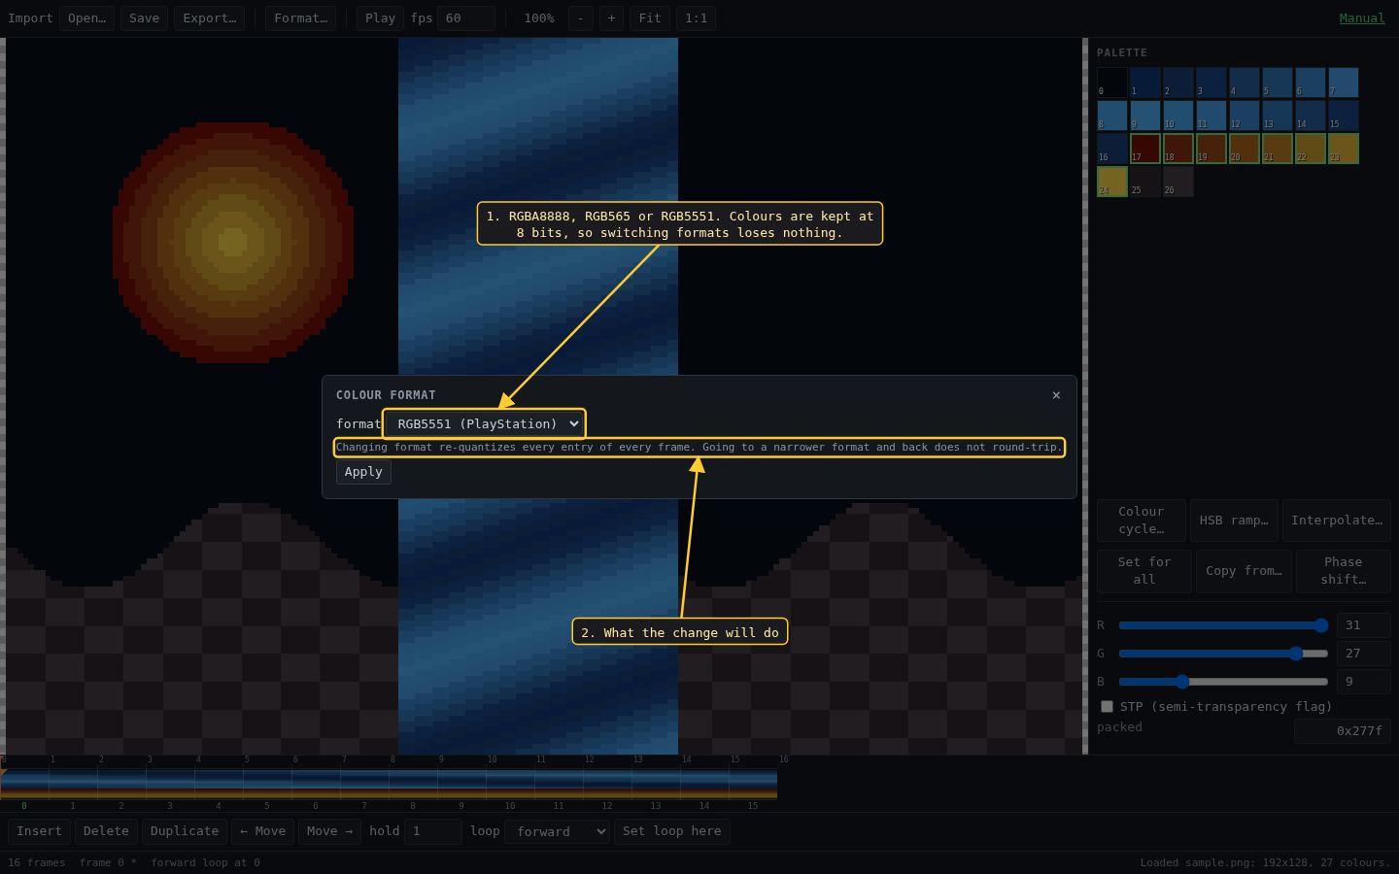Click the Apply button in Colour Format
The image size is (1399, 874).
(363, 472)
